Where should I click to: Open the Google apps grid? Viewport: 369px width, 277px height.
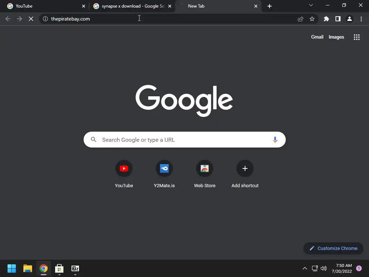point(357,37)
